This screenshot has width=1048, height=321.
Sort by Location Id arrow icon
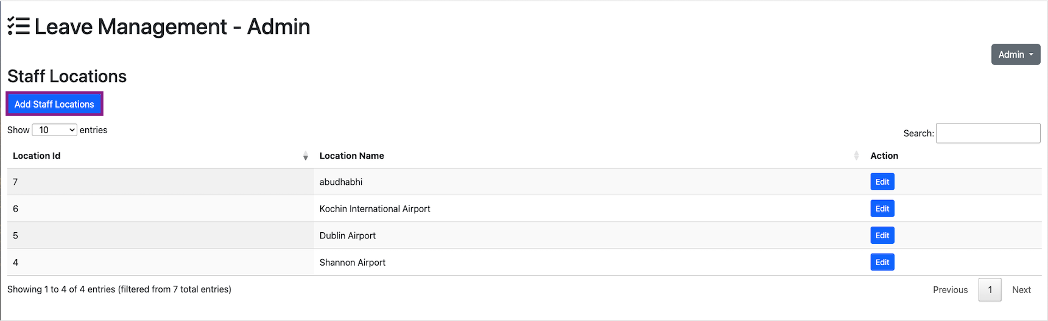[305, 156]
